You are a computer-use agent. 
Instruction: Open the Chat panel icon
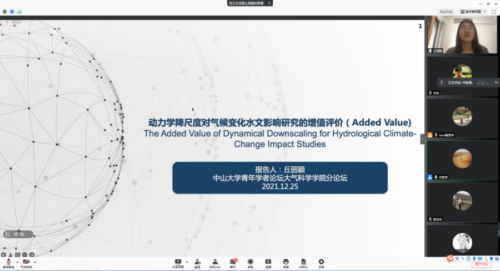click(x=233, y=262)
